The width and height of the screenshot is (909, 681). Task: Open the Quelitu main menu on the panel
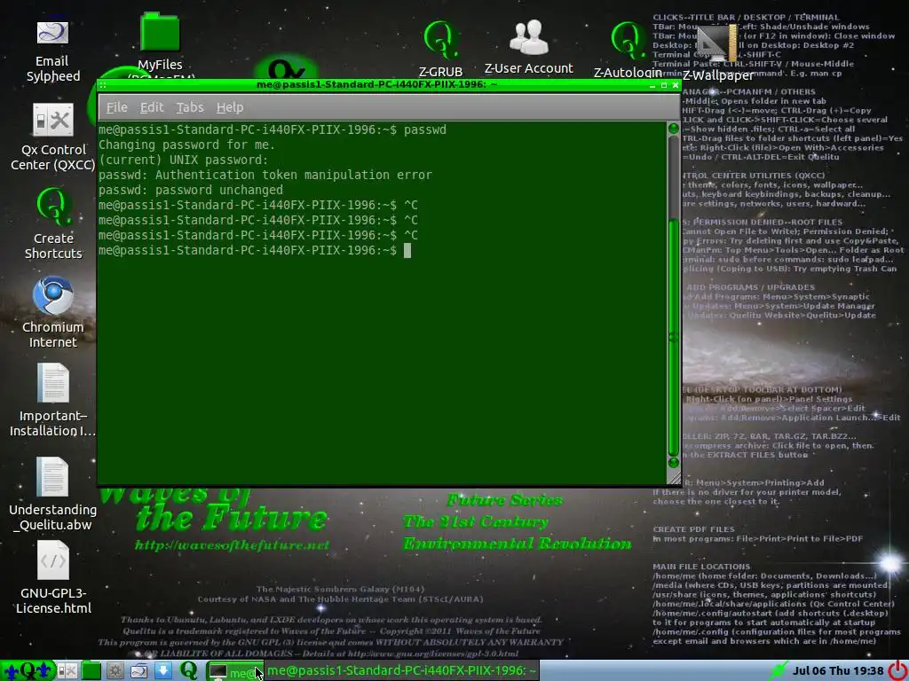tap(28, 670)
